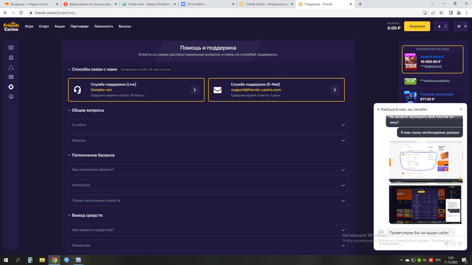This screenshot has width=472, height=265.
Task: Open the gift box bonuses sidebar icon
Action: (11, 58)
